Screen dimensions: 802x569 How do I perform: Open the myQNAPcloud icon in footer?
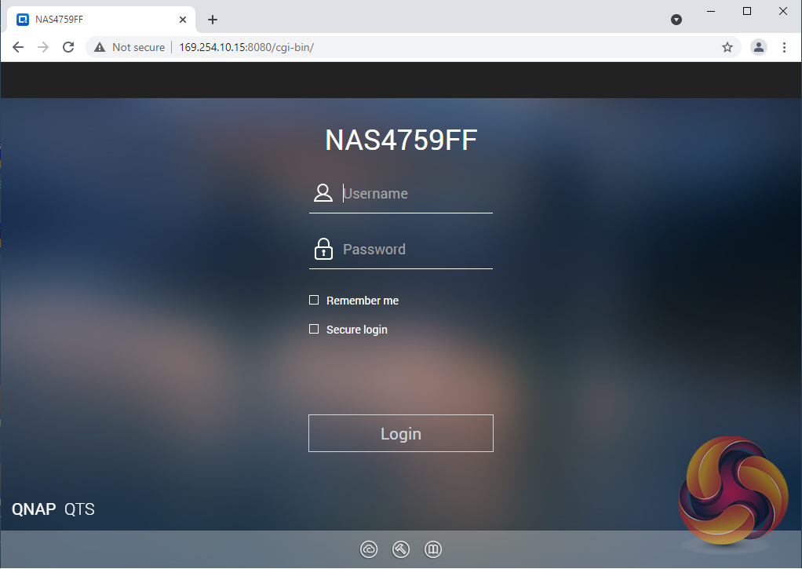(368, 549)
